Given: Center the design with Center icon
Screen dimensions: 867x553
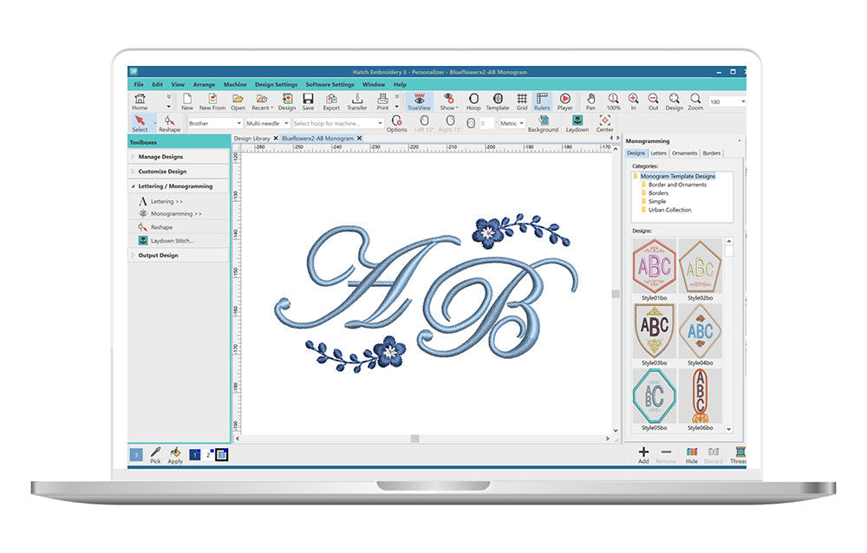Looking at the screenshot, I should 604,123.
